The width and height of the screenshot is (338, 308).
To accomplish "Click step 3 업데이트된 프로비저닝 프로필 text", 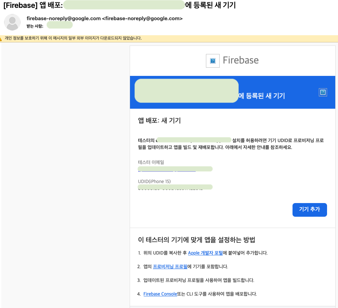I will coord(198,280).
